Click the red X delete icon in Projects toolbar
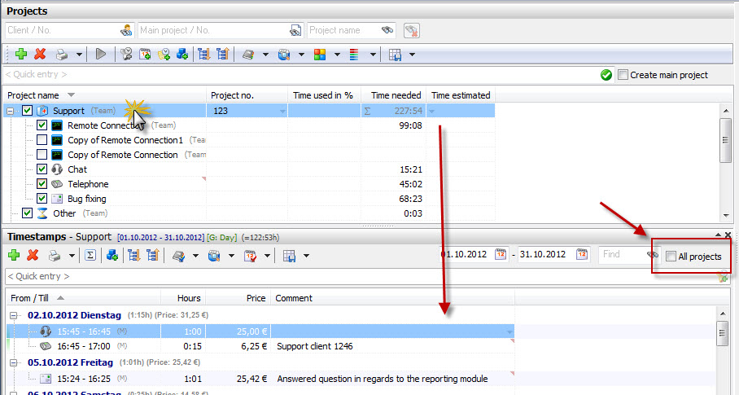Image resolution: width=739 pixels, height=395 pixels. click(x=40, y=55)
